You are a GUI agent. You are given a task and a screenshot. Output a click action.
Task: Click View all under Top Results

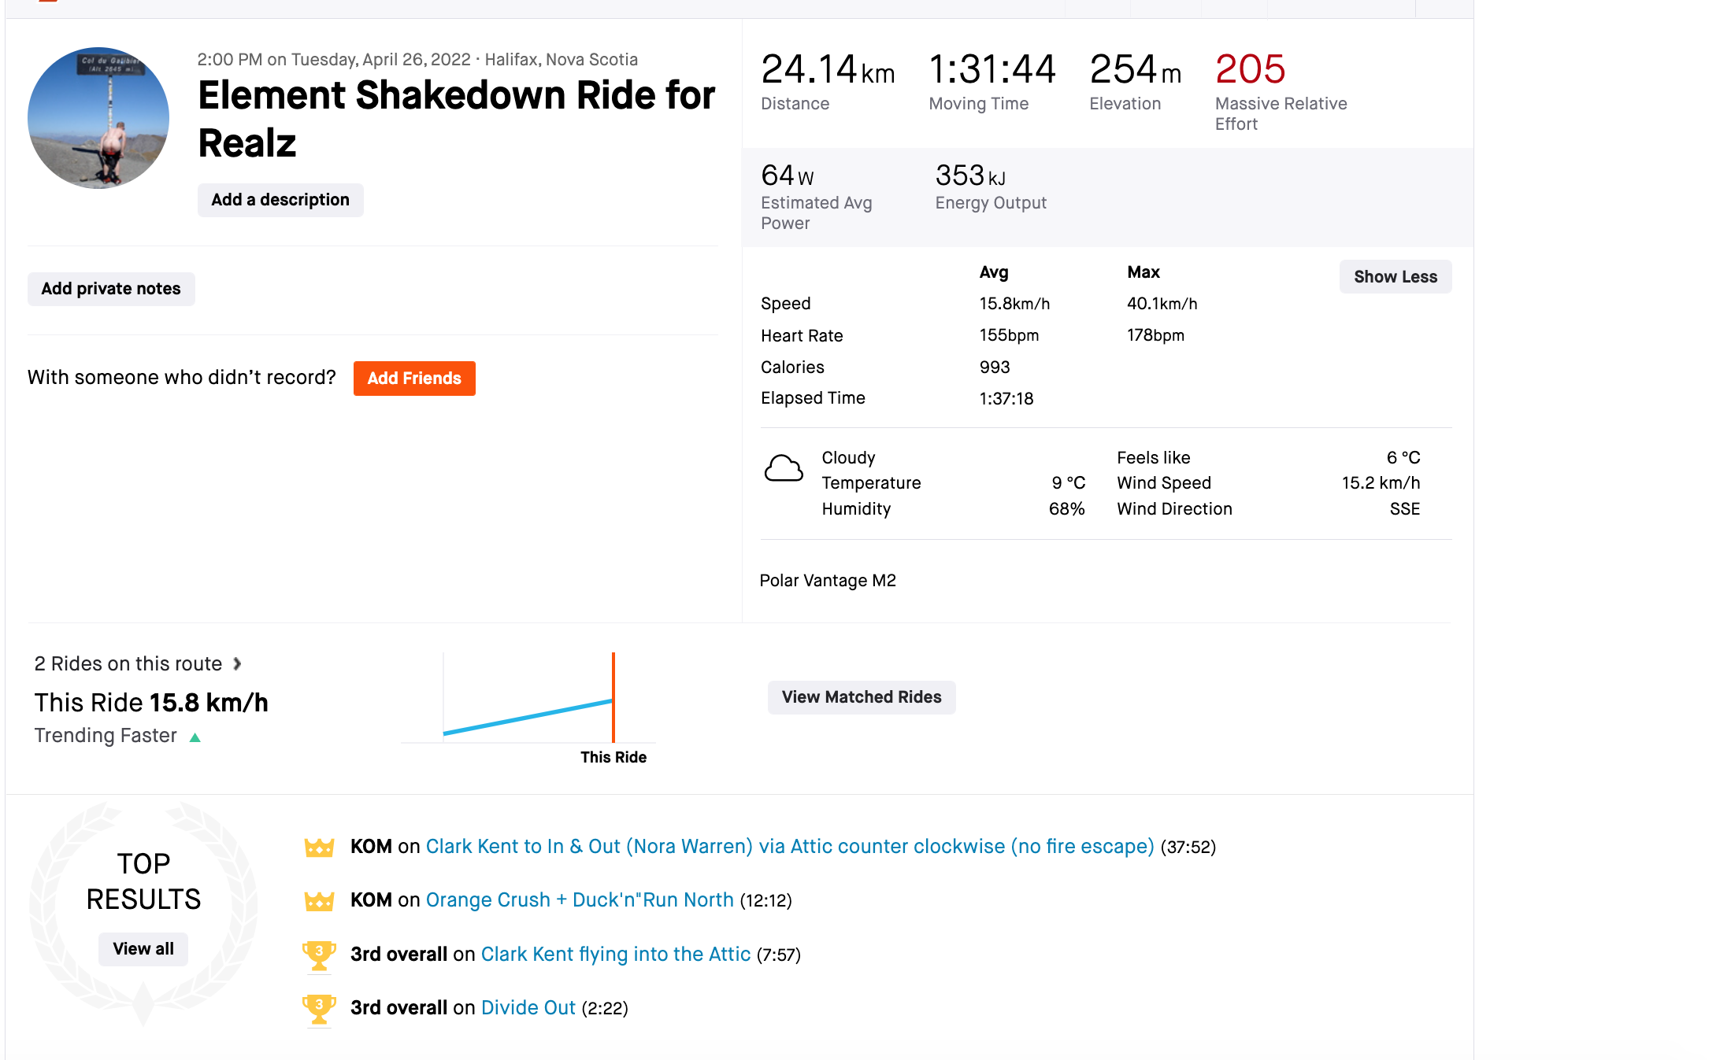tap(143, 949)
